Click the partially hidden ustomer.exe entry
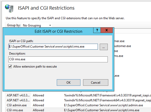This screenshot has width=151, height=112. [123, 46]
